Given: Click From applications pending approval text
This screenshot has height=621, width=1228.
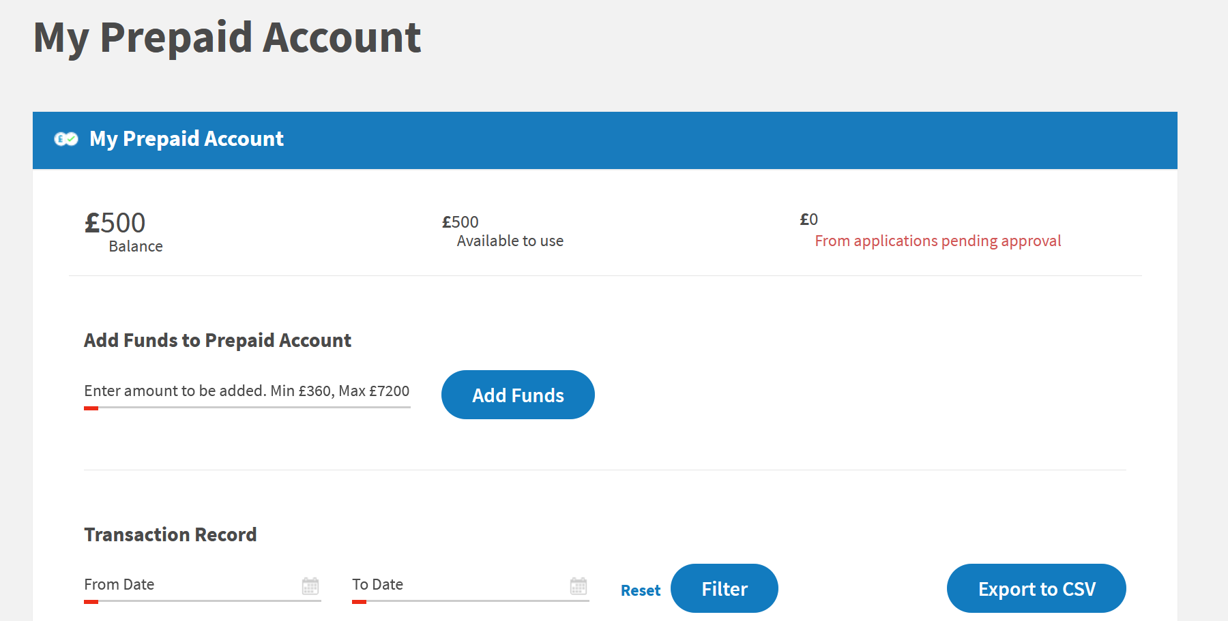Looking at the screenshot, I should point(938,241).
